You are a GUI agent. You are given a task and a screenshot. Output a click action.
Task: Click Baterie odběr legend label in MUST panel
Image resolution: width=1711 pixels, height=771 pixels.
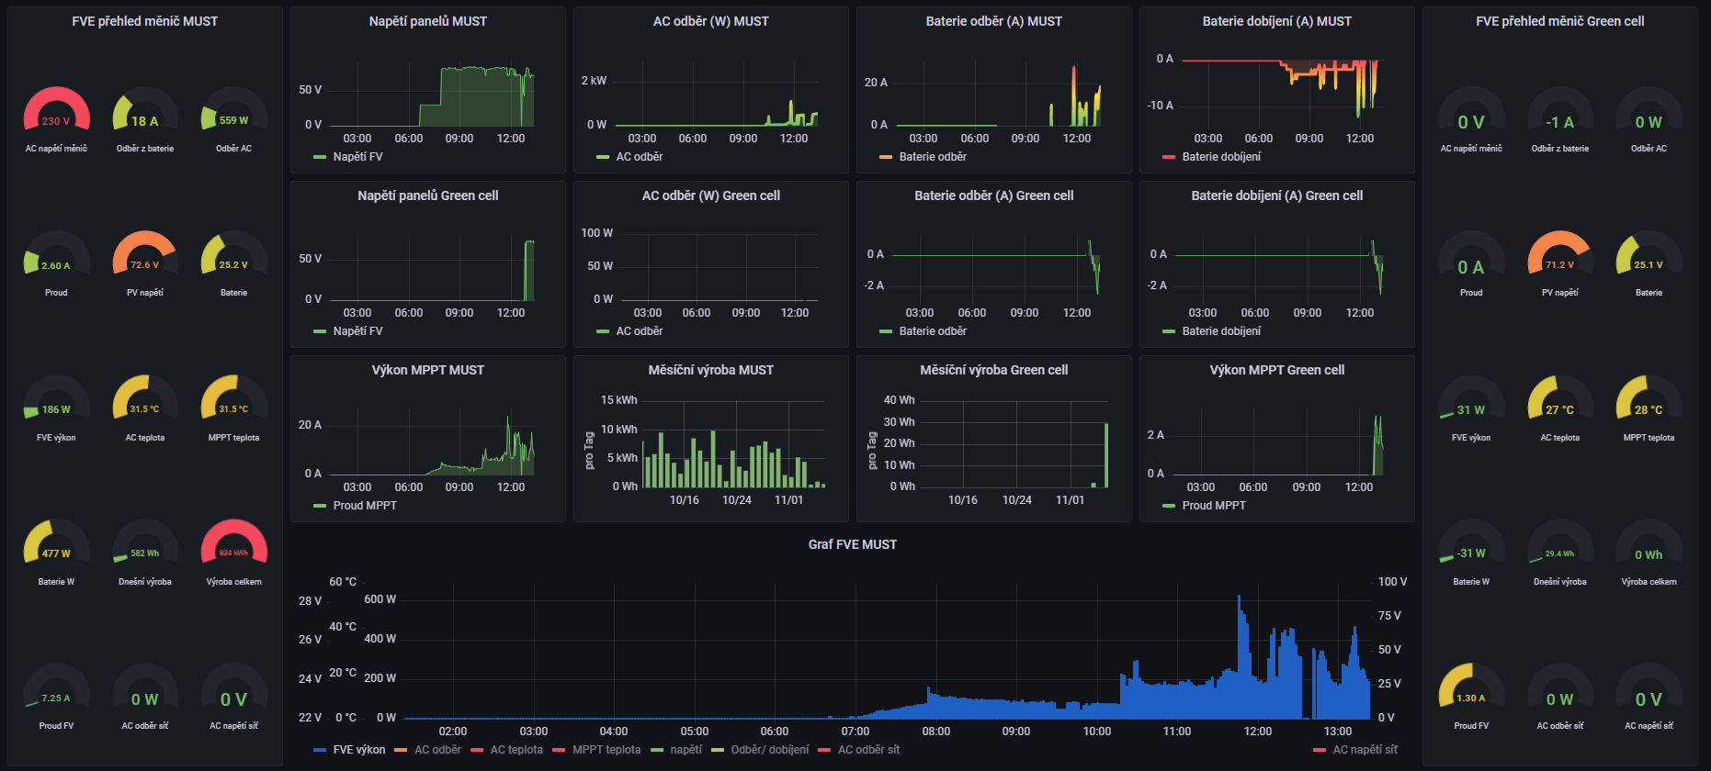pos(933,157)
